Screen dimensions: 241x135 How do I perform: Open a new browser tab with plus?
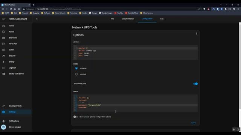pos(34,5)
